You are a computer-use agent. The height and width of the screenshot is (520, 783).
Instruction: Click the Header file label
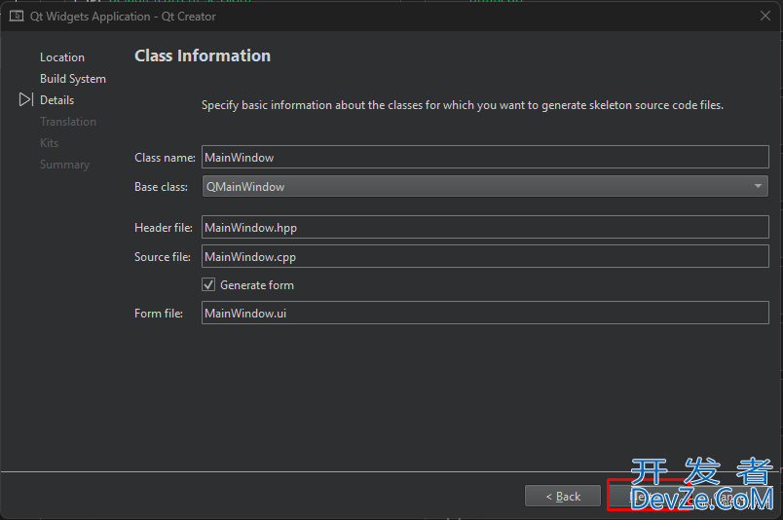164,227
